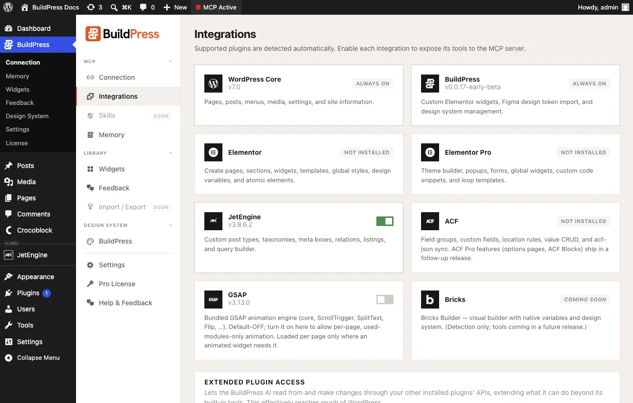Open Help & Feedback in BuildPress panel
The height and width of the screenshot is (403, 633).
point(128,303)
